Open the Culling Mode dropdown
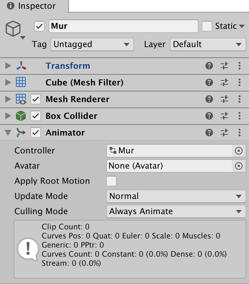The height and width of the screenshot is (284, 249). [176, 211]
